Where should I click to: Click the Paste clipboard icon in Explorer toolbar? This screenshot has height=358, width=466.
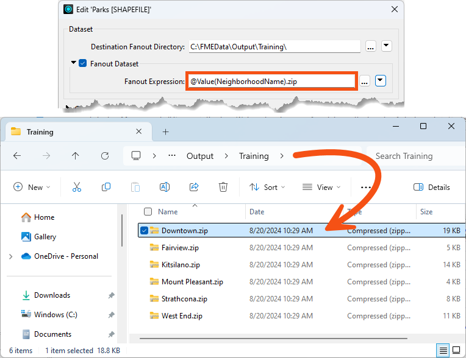pos(135,187)
